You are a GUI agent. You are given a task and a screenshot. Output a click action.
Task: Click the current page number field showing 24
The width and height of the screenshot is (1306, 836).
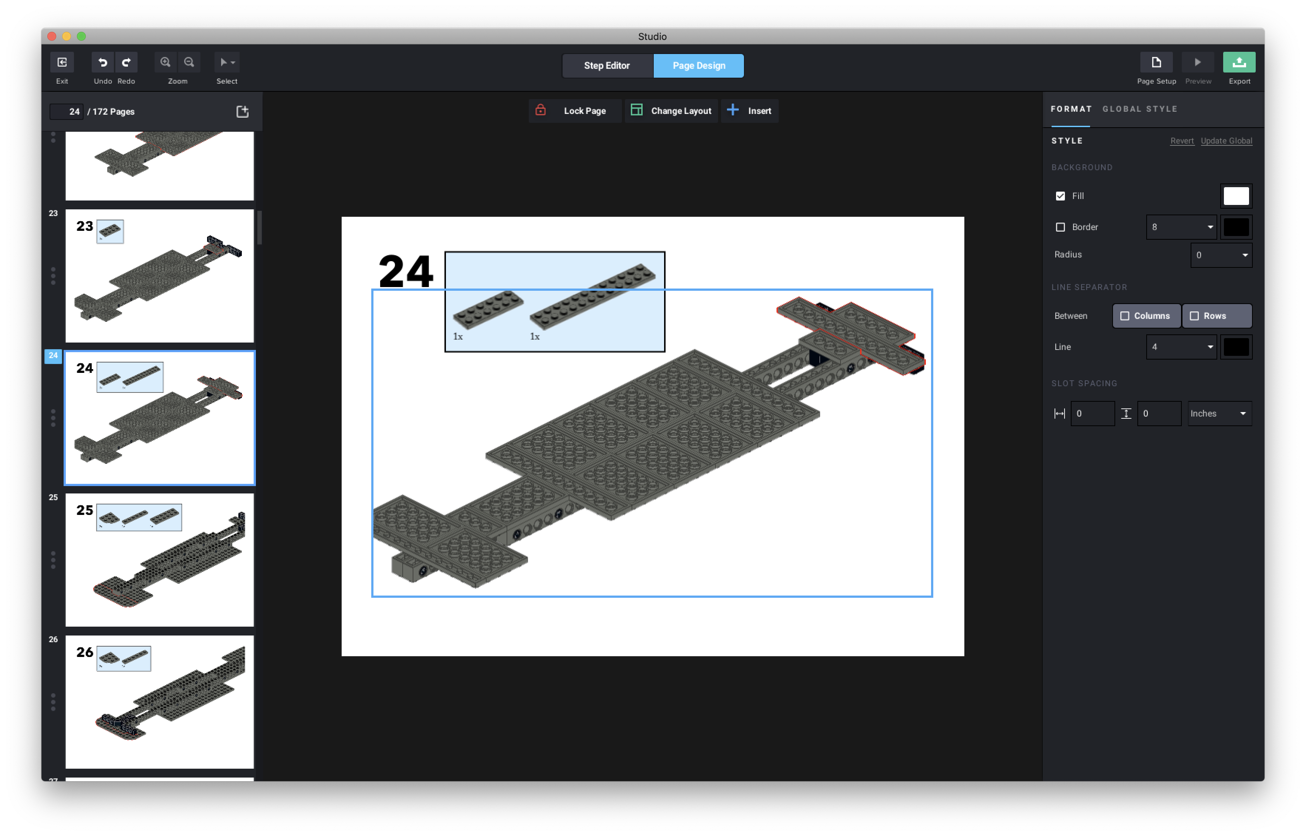[x=66, y=111]
